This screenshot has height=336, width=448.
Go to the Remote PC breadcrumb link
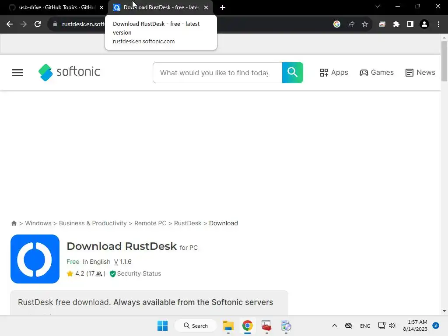[x=150, y=223]
